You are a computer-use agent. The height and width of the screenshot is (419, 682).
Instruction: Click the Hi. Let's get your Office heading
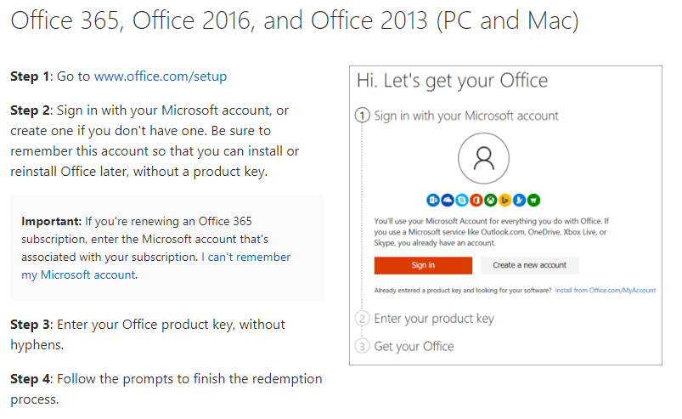(452, 81)
